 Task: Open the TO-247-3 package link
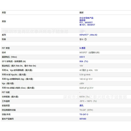tap(84, 114)
